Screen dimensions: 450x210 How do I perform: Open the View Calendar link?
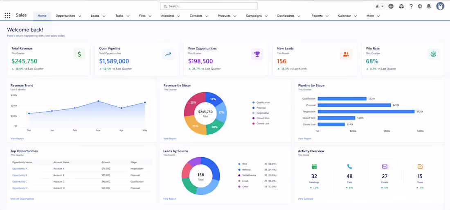(306, 199)
